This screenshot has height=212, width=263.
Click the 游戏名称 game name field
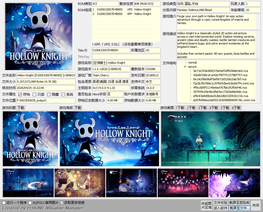pos(126,63)
